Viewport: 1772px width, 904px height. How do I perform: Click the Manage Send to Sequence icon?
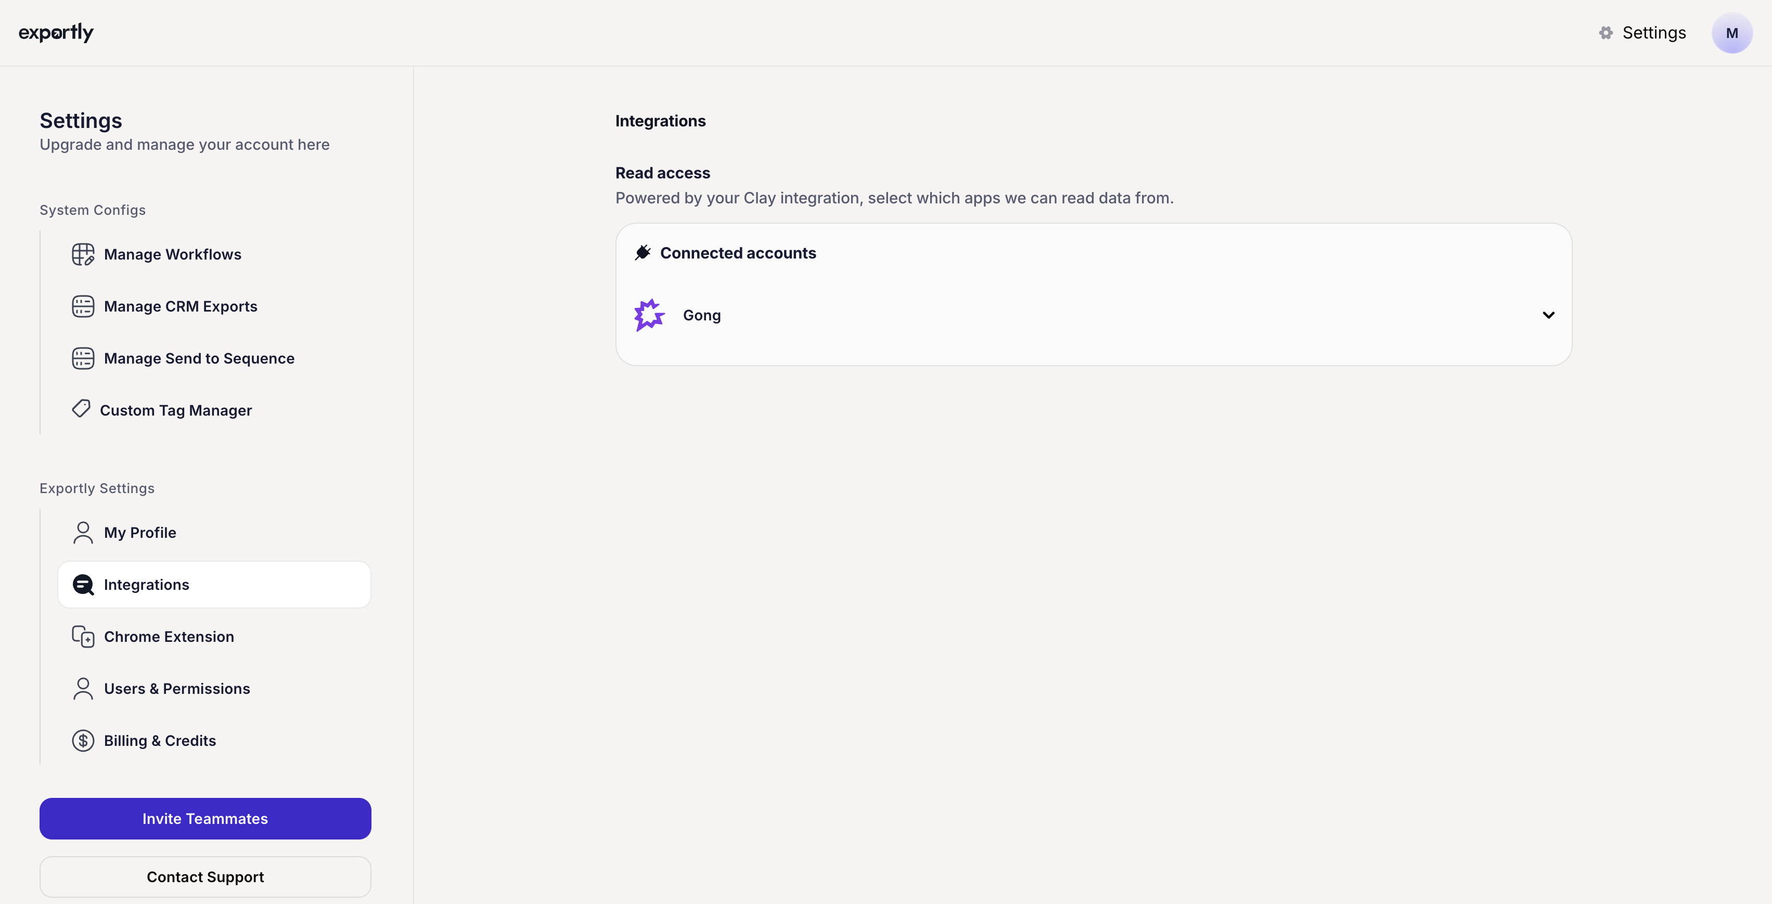coord(83,358)
